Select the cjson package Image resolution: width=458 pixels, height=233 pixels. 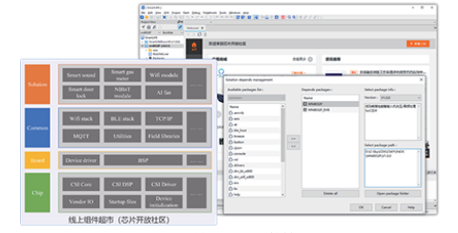click(254, 148)
